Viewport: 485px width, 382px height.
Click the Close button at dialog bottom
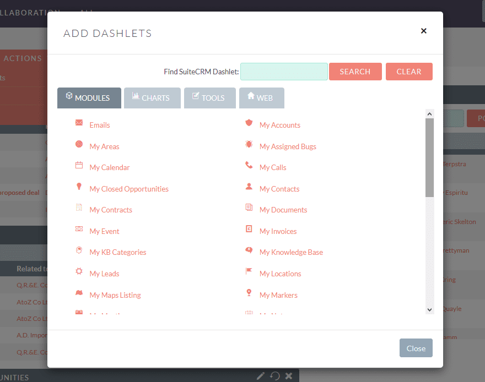[416, 348]
